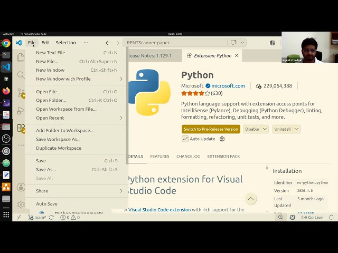The height and width of the screenshot is (253, 338).
Task: Show additional views ellipsis in activity bar
Action: coord(21,145)
